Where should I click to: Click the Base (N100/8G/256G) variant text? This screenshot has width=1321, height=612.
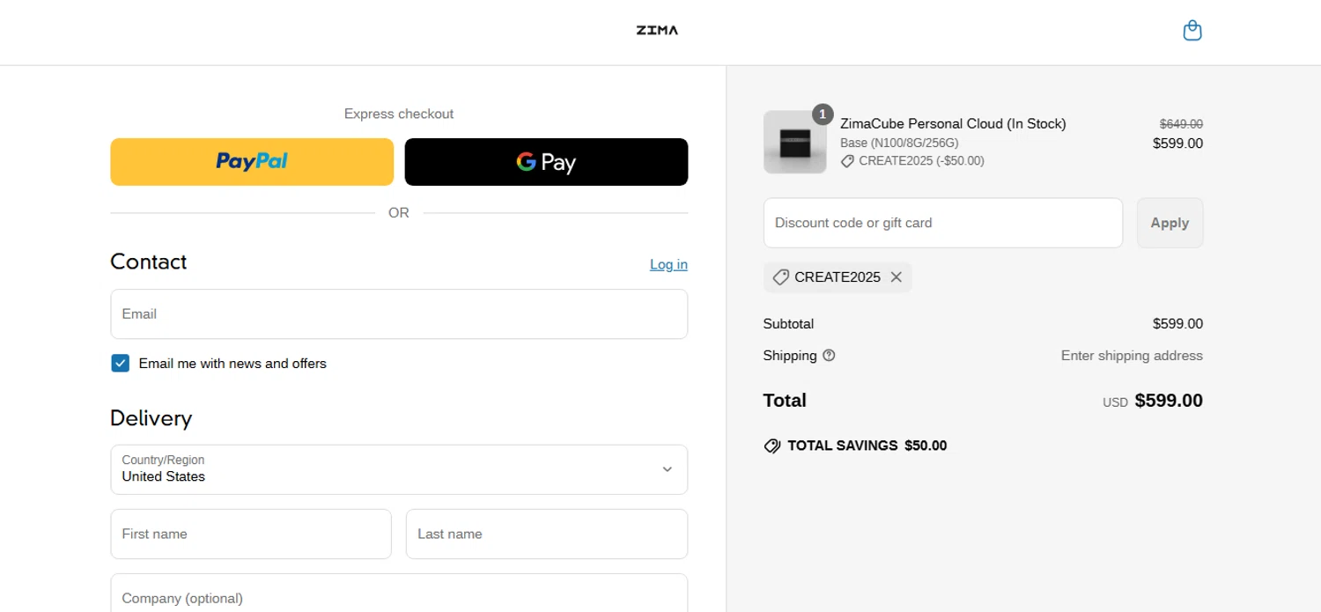click(899, 143)
